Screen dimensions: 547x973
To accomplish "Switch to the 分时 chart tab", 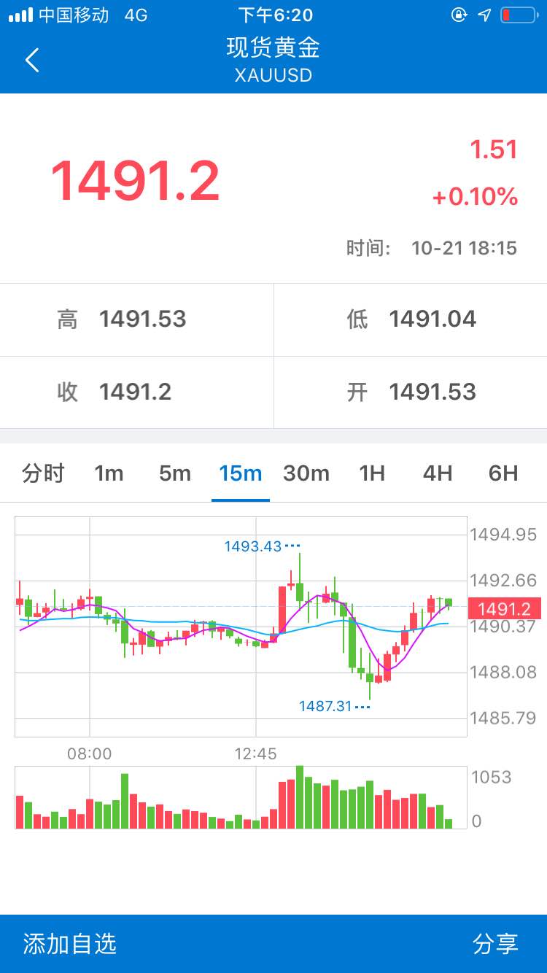I will pos(43,473).
